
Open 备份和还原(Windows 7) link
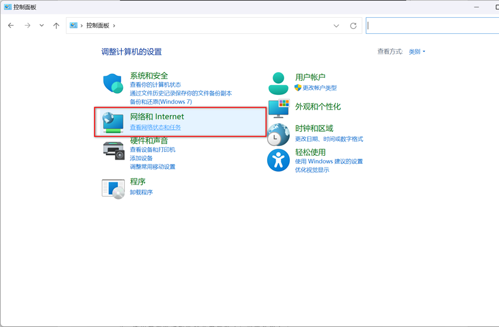click(x=161, y=102)
